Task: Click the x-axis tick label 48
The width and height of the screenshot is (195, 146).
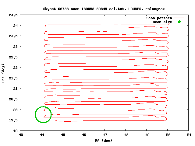Action: click(x=126, y=135)
